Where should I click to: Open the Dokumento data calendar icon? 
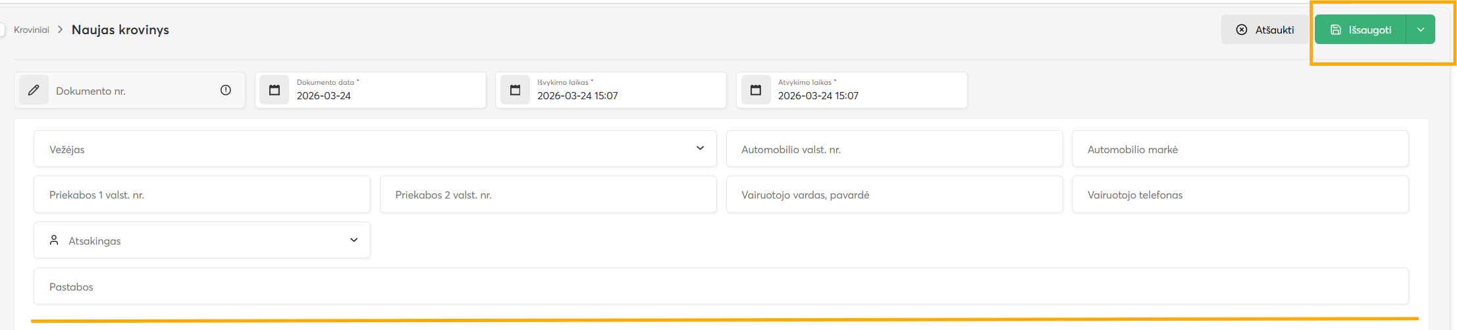(x=275, y=90)
